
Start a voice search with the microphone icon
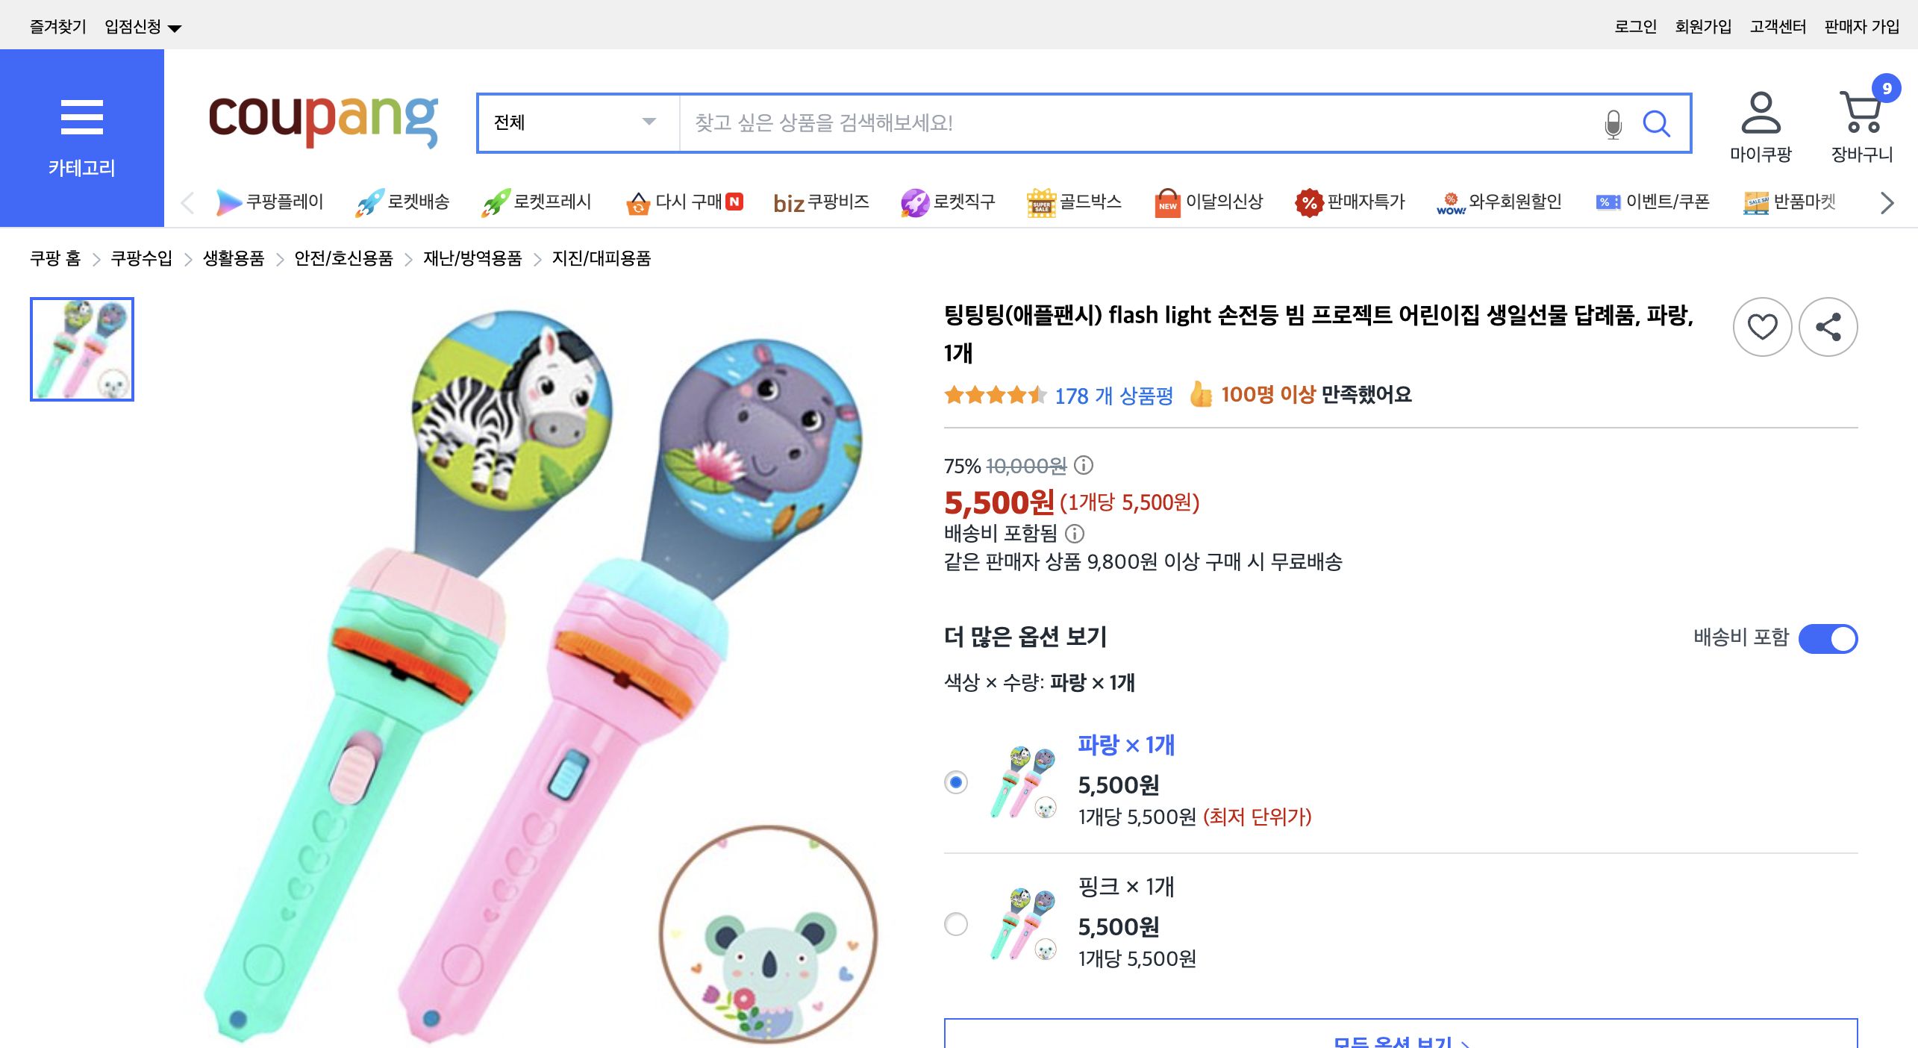[1612, 124]
